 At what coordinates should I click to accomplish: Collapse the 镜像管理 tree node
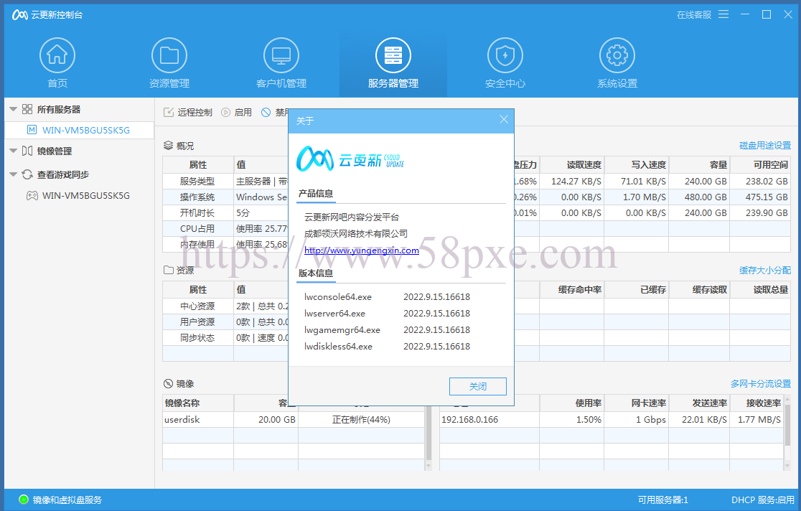point(14,151)
